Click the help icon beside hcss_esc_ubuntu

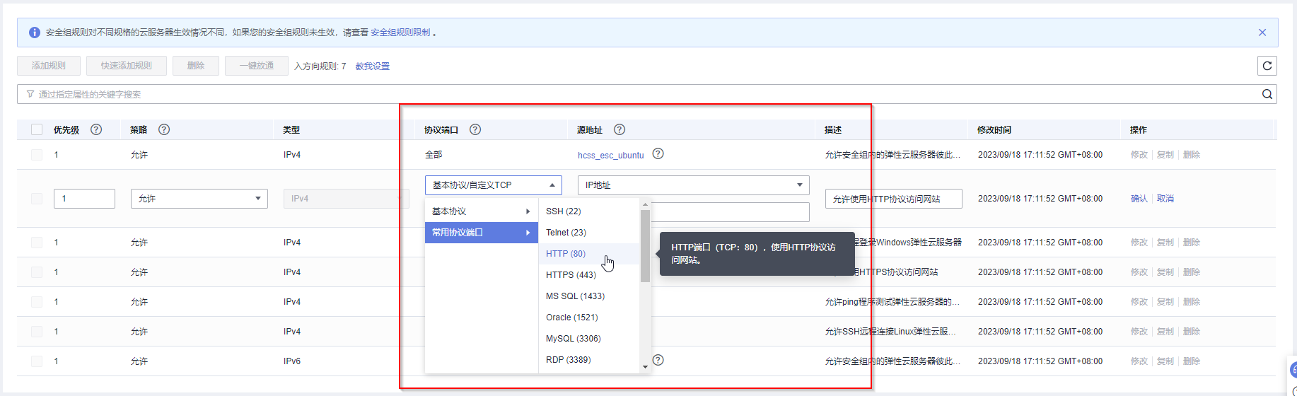coord(658,153)
